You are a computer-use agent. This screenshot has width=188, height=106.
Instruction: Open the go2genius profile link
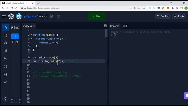(30, 16)
